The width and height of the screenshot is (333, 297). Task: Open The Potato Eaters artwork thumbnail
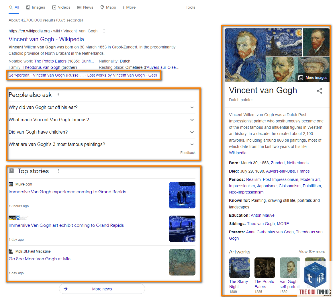tap(265, 268)
